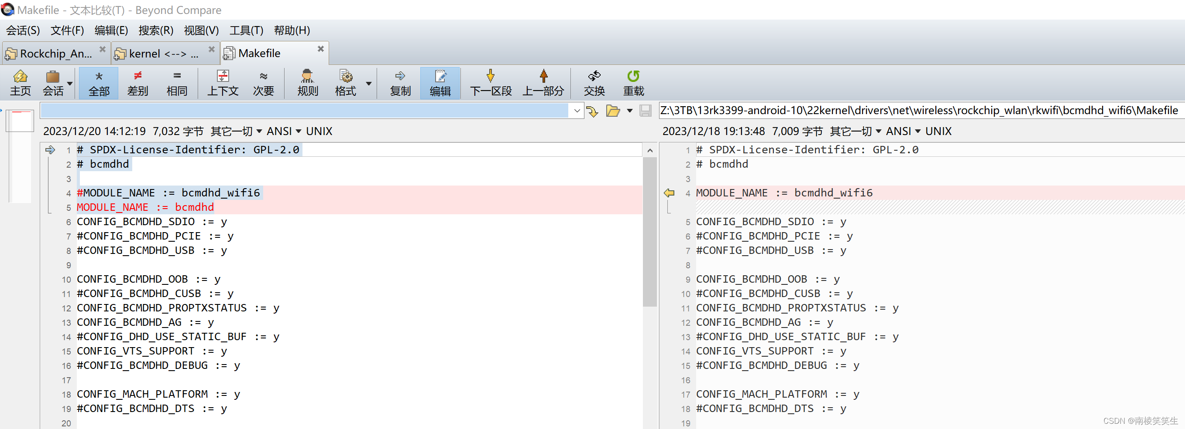Click the copy-to-left arrow on right line 4
Viewport: 1185px width, 429px height.
pos(670,193)
